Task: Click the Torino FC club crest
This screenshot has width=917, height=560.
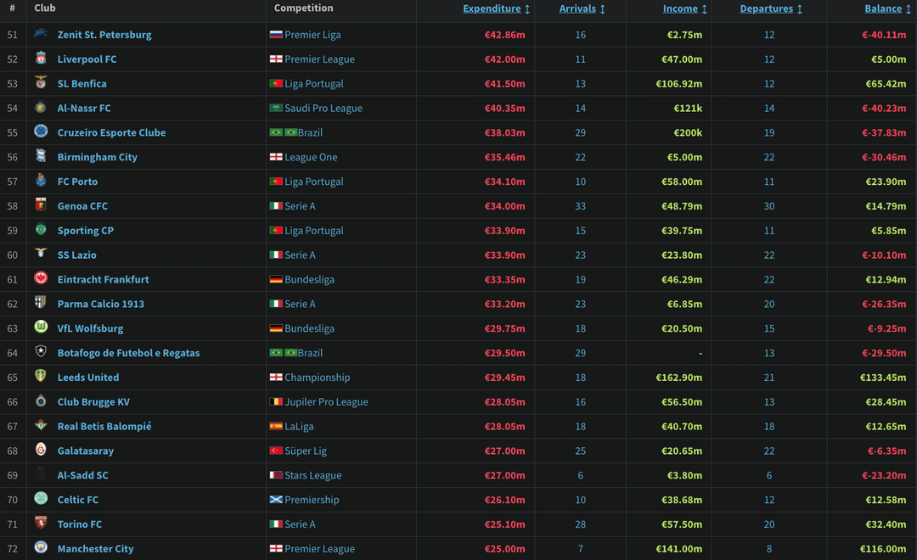Action: (x=41, y=523)
